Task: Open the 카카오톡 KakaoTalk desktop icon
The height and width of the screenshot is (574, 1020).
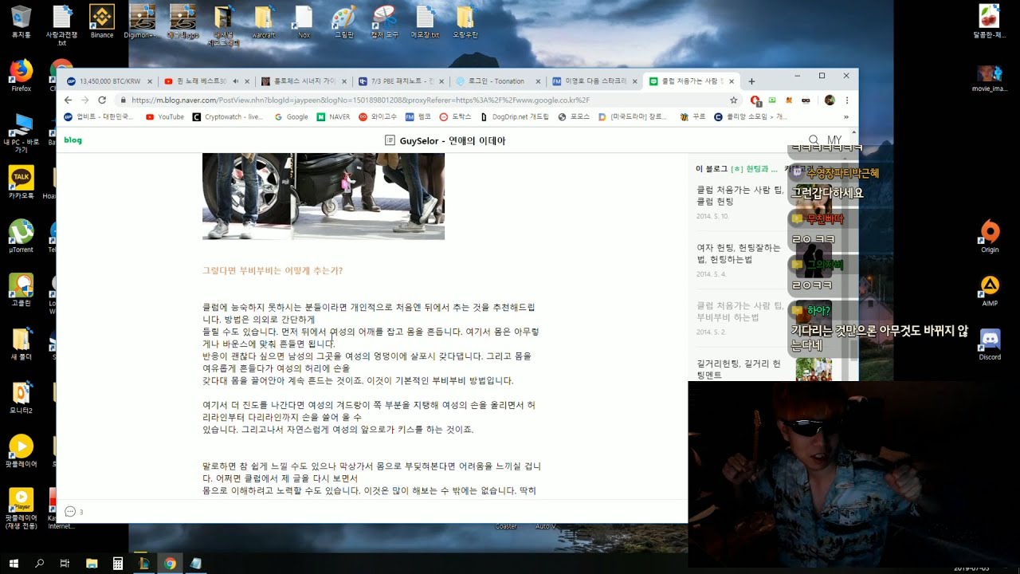Action: click(22, 183)
